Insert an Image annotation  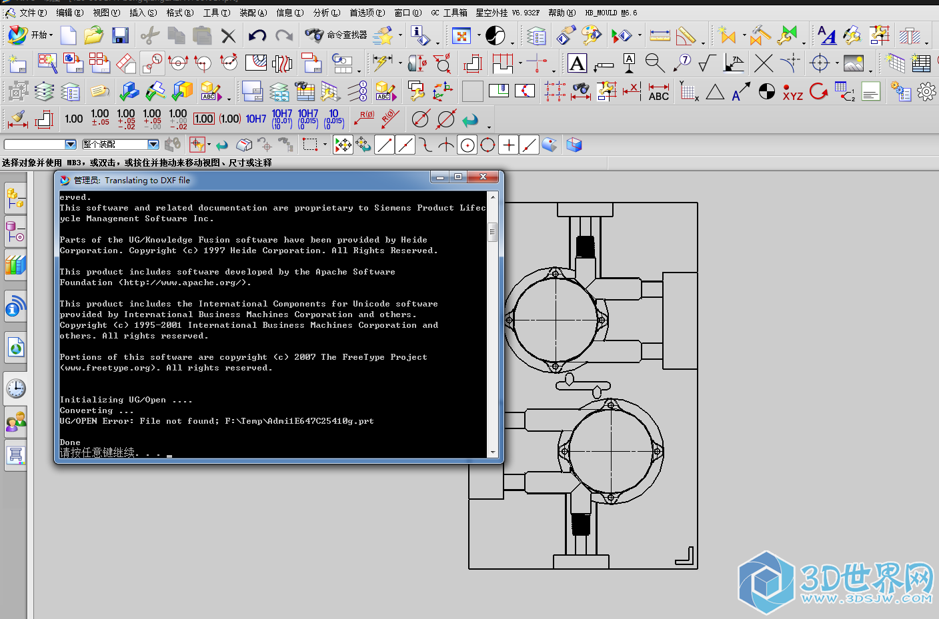(x=854, y=63)
